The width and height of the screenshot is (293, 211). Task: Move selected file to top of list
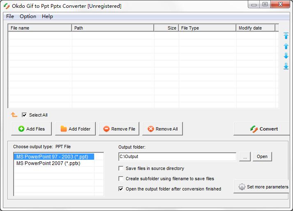point(286,36)
